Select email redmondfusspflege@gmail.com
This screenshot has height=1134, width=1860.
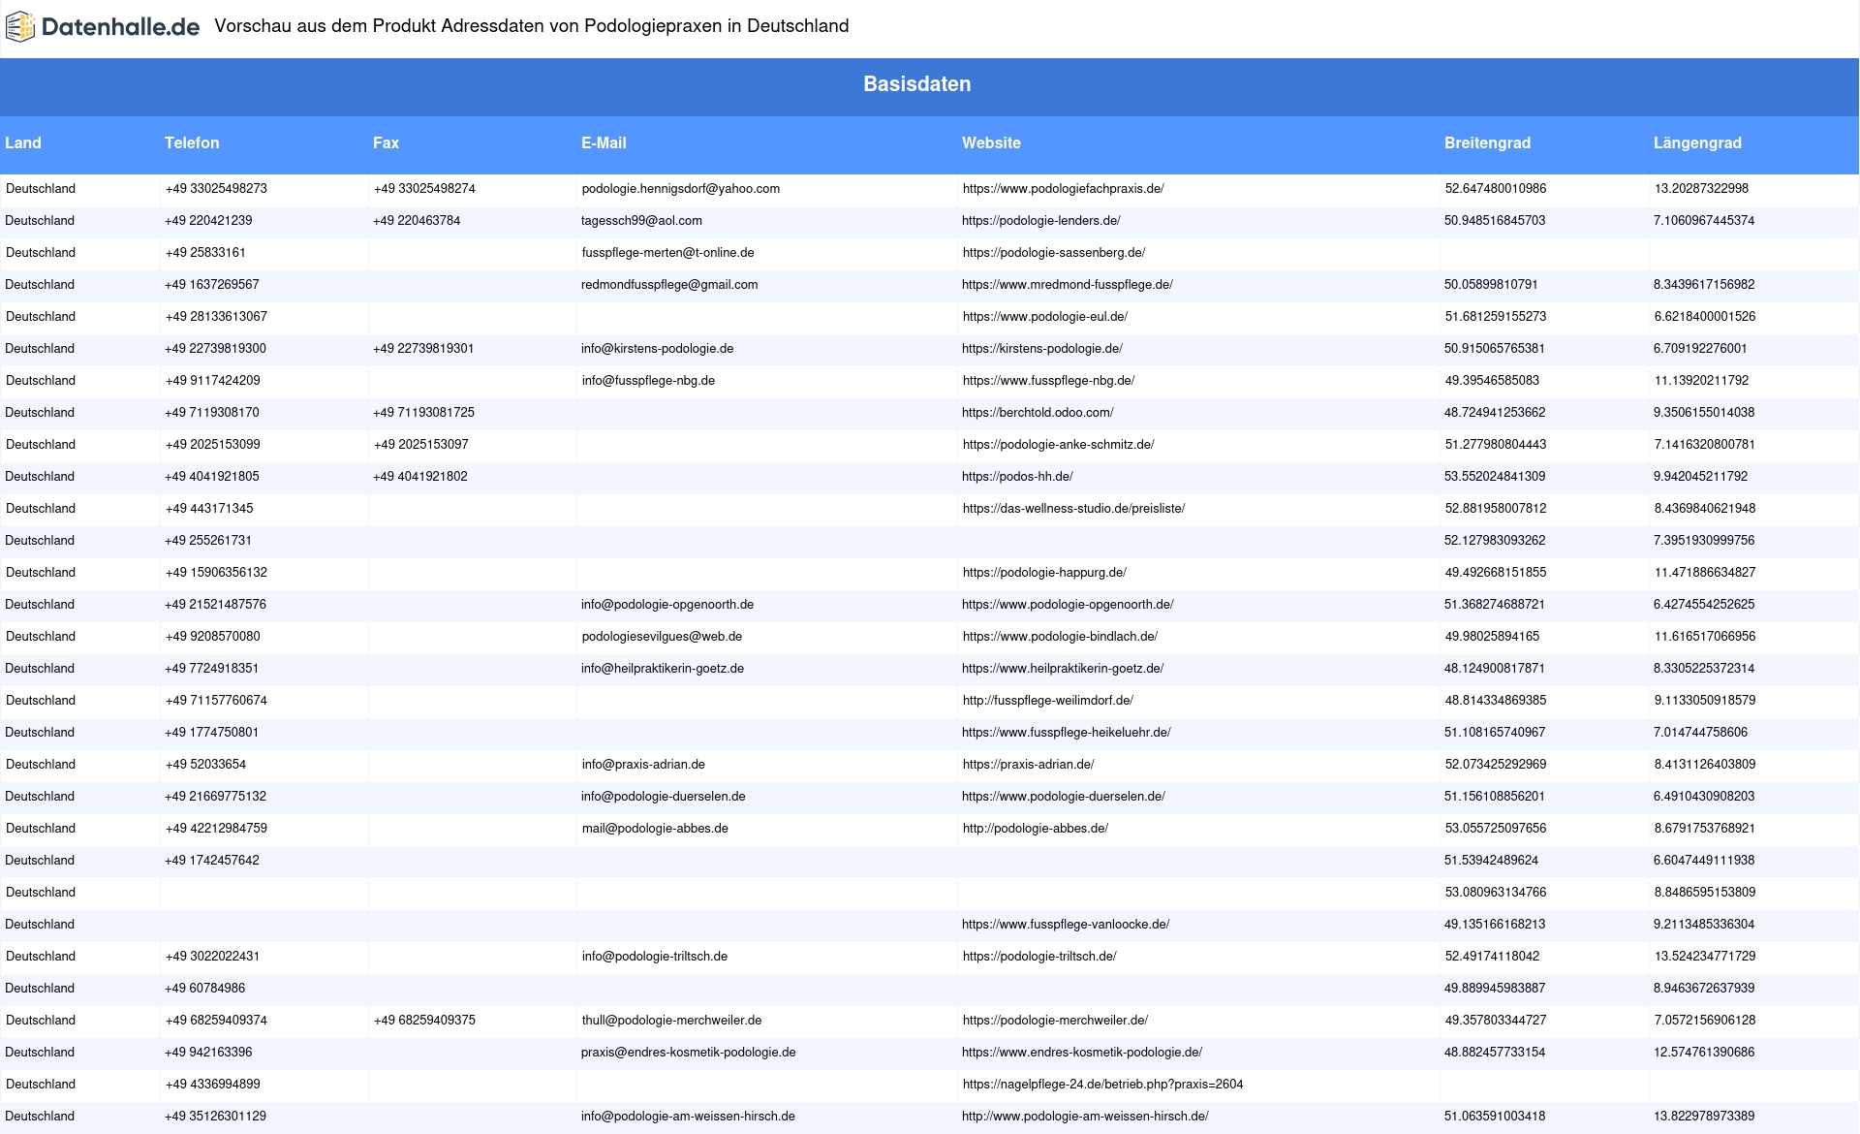[x=669, y=285]
